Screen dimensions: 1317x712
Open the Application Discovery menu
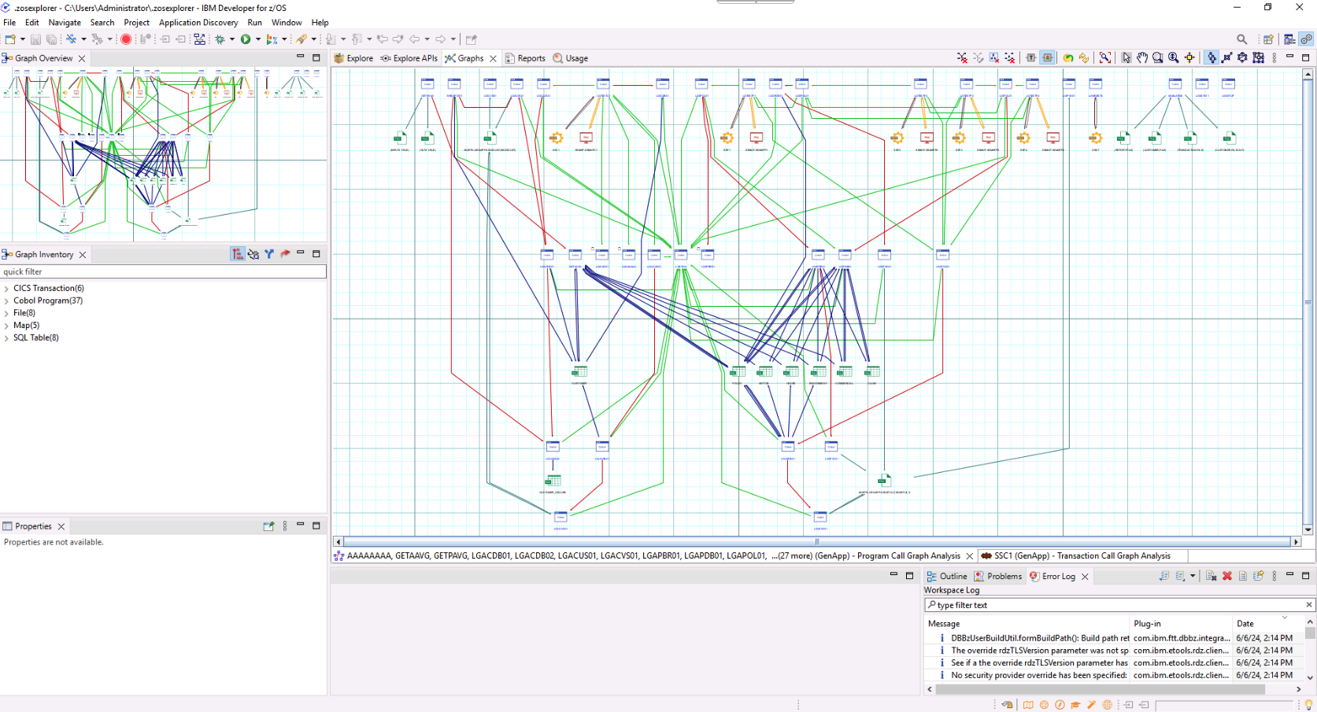pyautogui.click(x=198, y=23)
